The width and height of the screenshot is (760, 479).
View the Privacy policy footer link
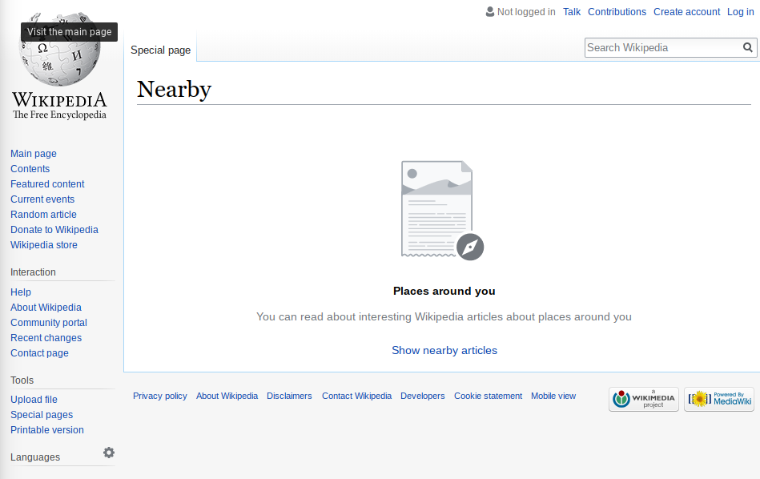pyautogui.click(x=159, y=396)
